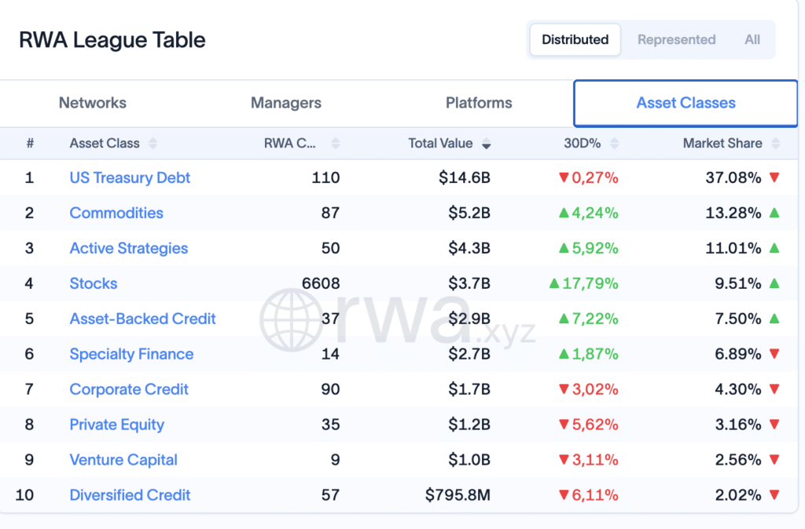Click the 9.51% market share value
This screenshot has height=529, width=805.
click(737, 283)
